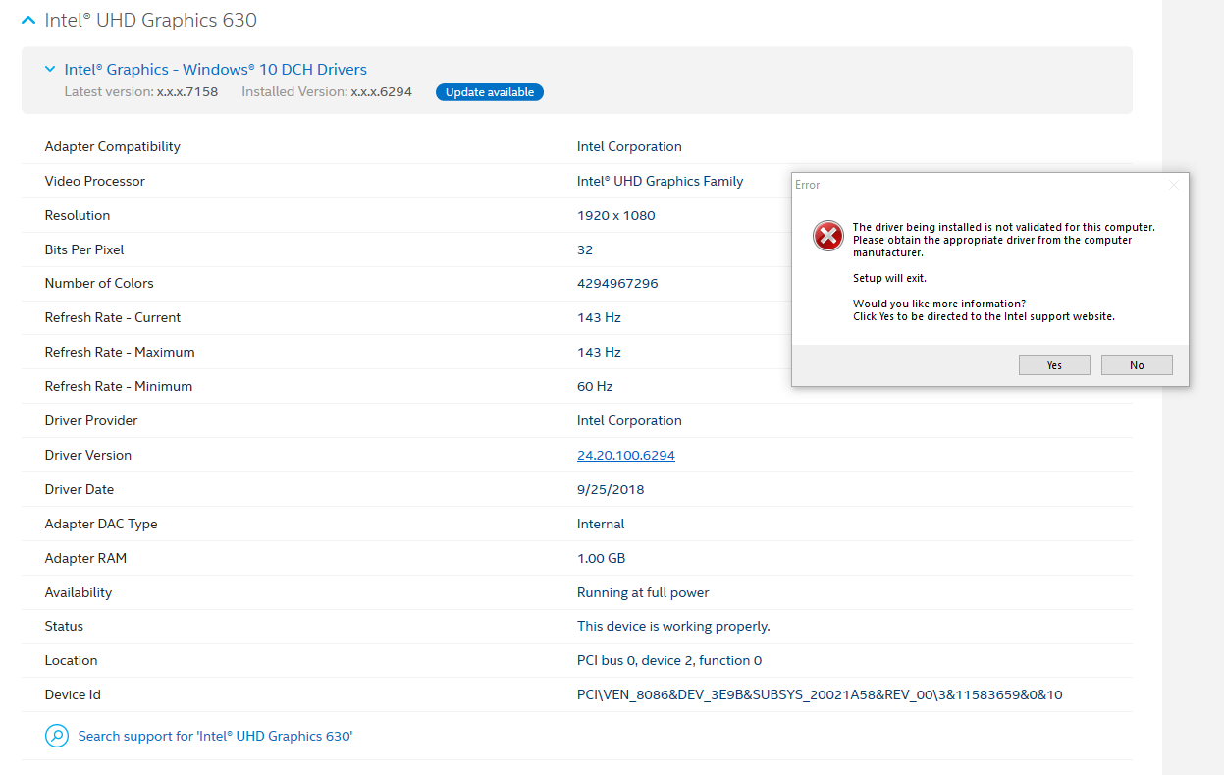Select the Refresh Rate - Maximum label
Image resolution: width=1224 pixels, height=775 pixels.
(x=120, y=352)
